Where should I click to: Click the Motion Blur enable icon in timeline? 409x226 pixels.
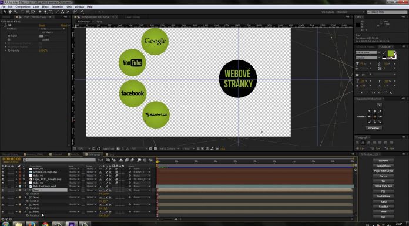pos(132,160)
